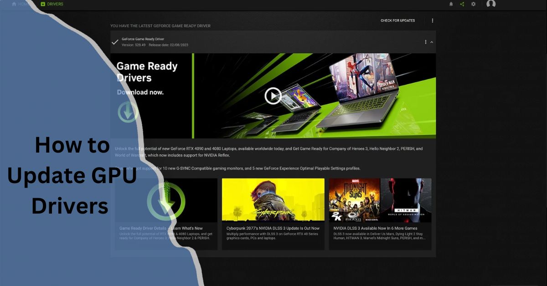Click the 'Multiply performance with DLSS 3' description

coord(273,236)
